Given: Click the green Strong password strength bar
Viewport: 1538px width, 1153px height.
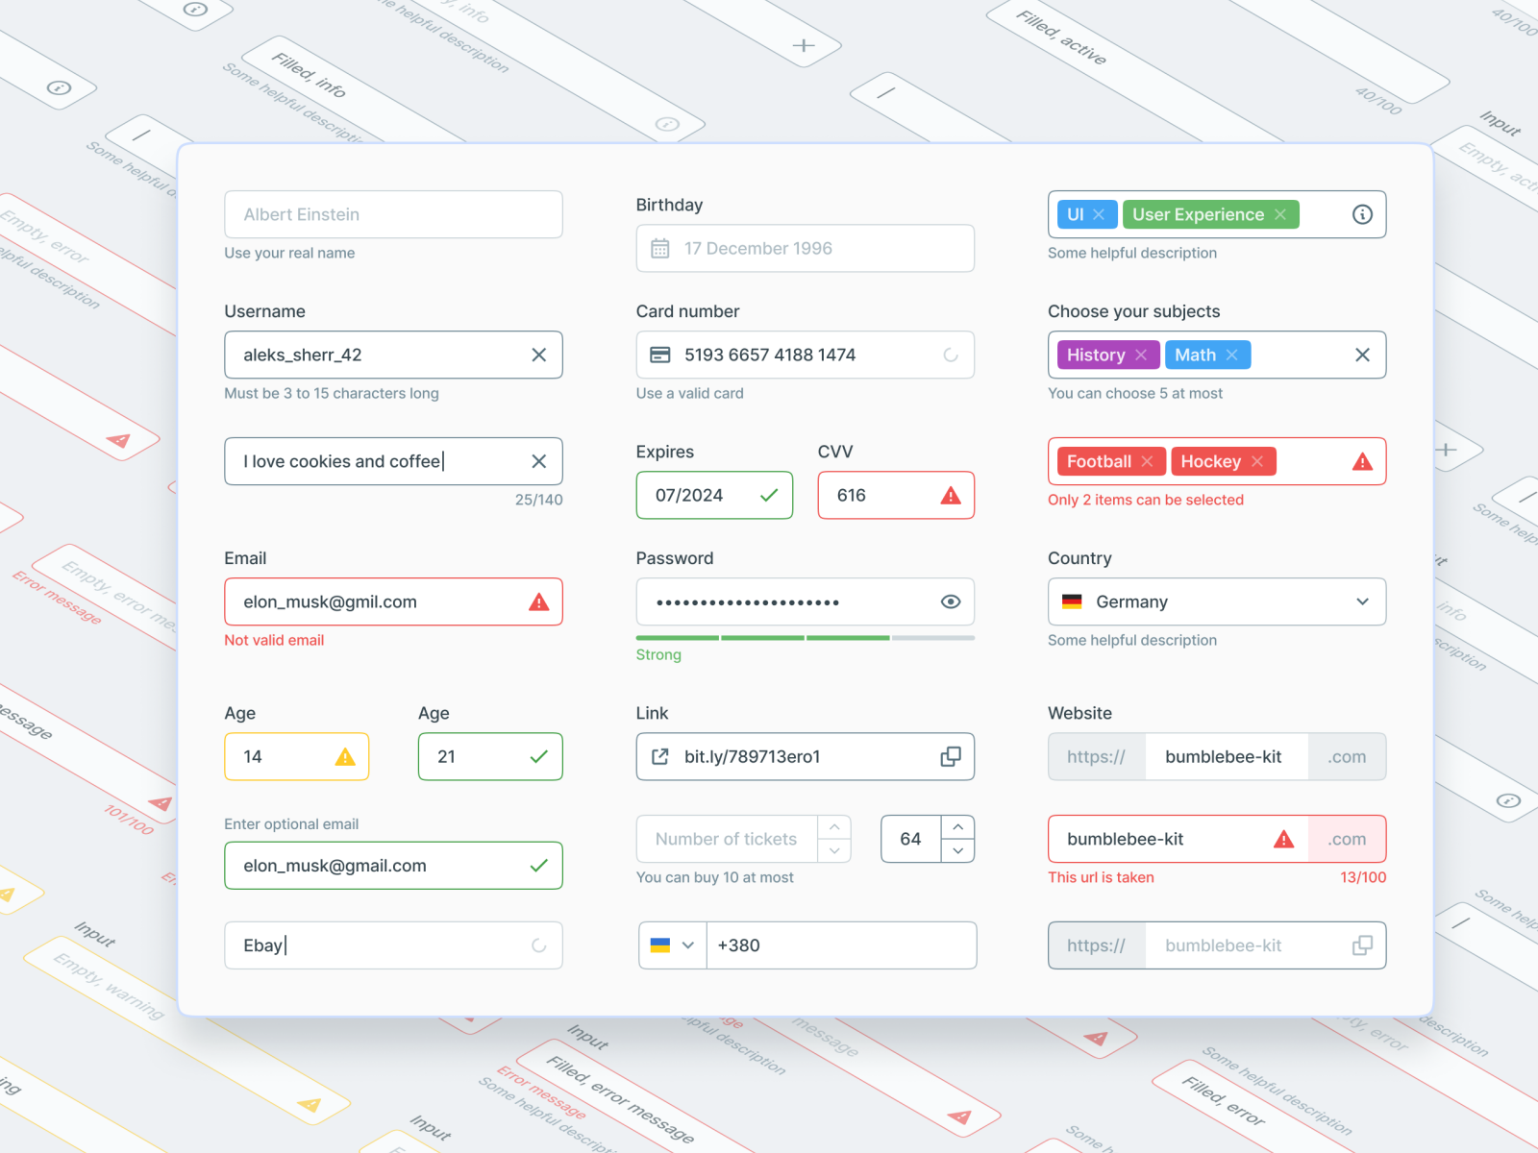Looking at the screenshot, I should click(759, 637).
